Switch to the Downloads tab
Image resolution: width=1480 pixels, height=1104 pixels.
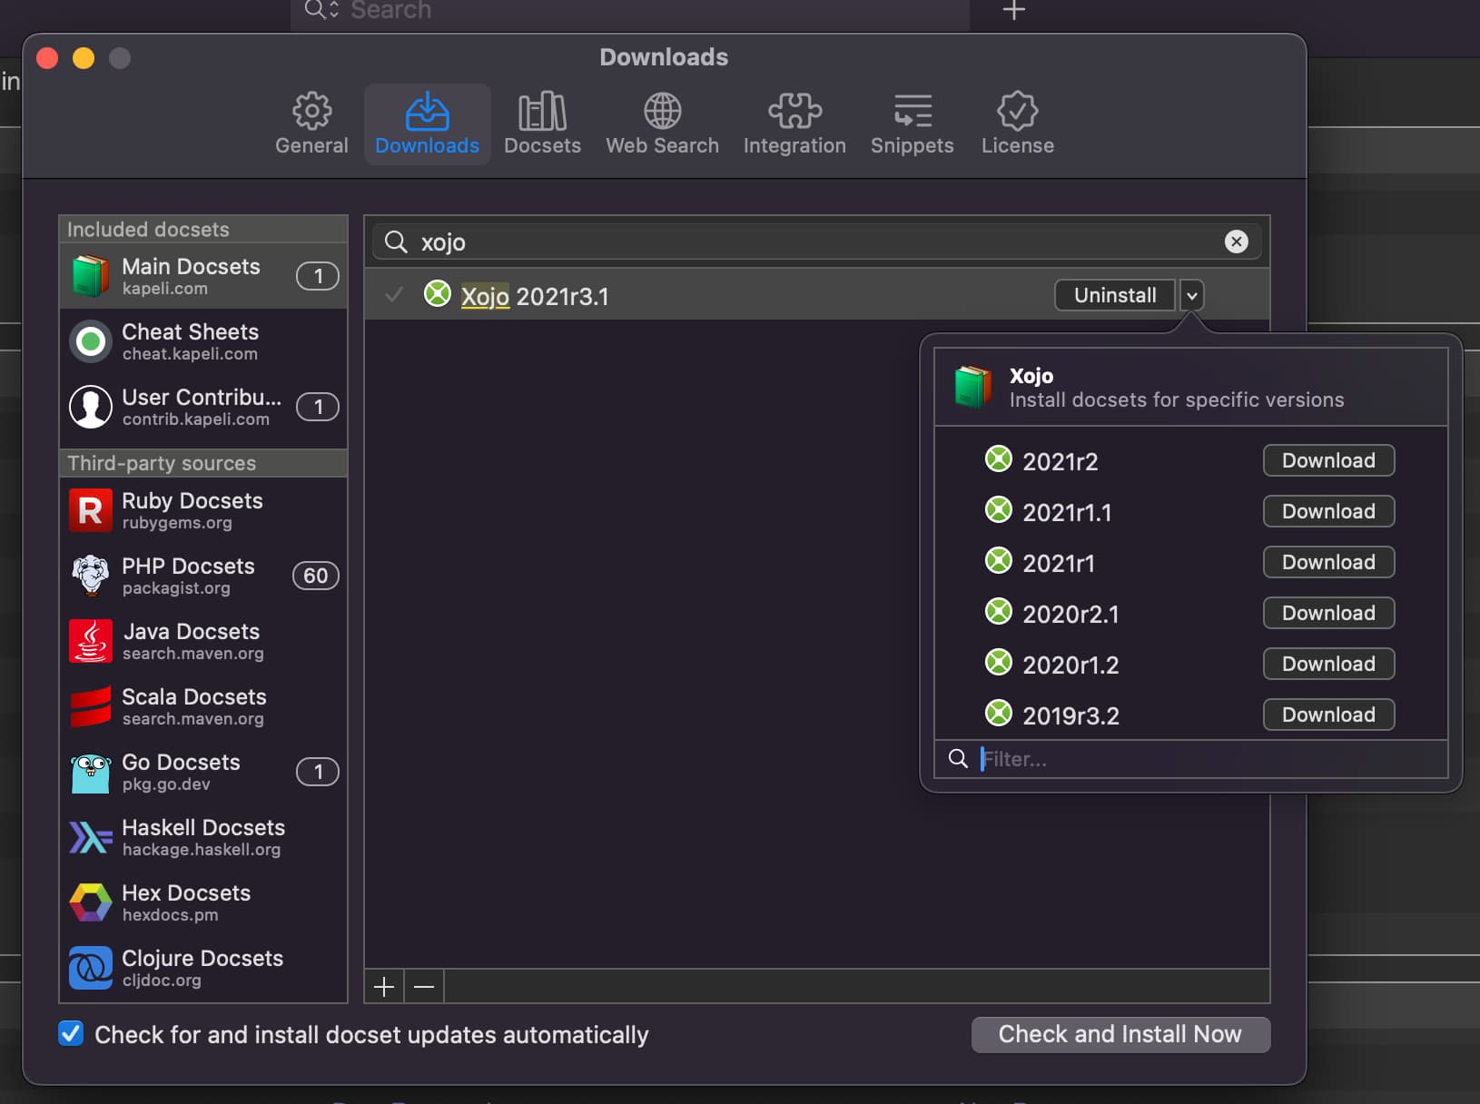click(x=427, y=124)
